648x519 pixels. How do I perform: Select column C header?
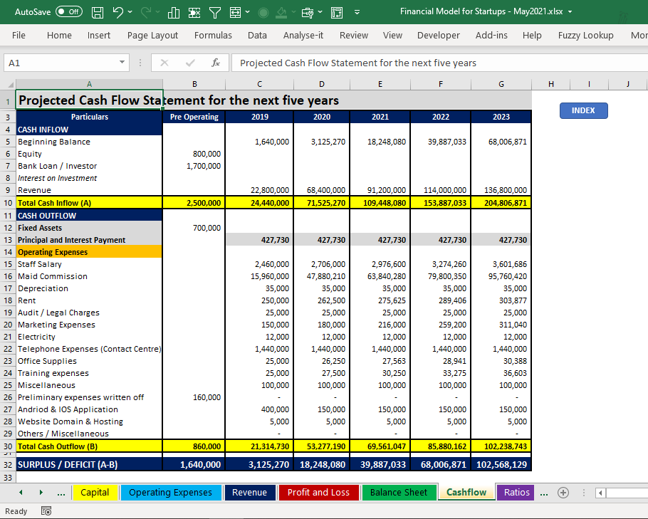click(x=259, y=84)
